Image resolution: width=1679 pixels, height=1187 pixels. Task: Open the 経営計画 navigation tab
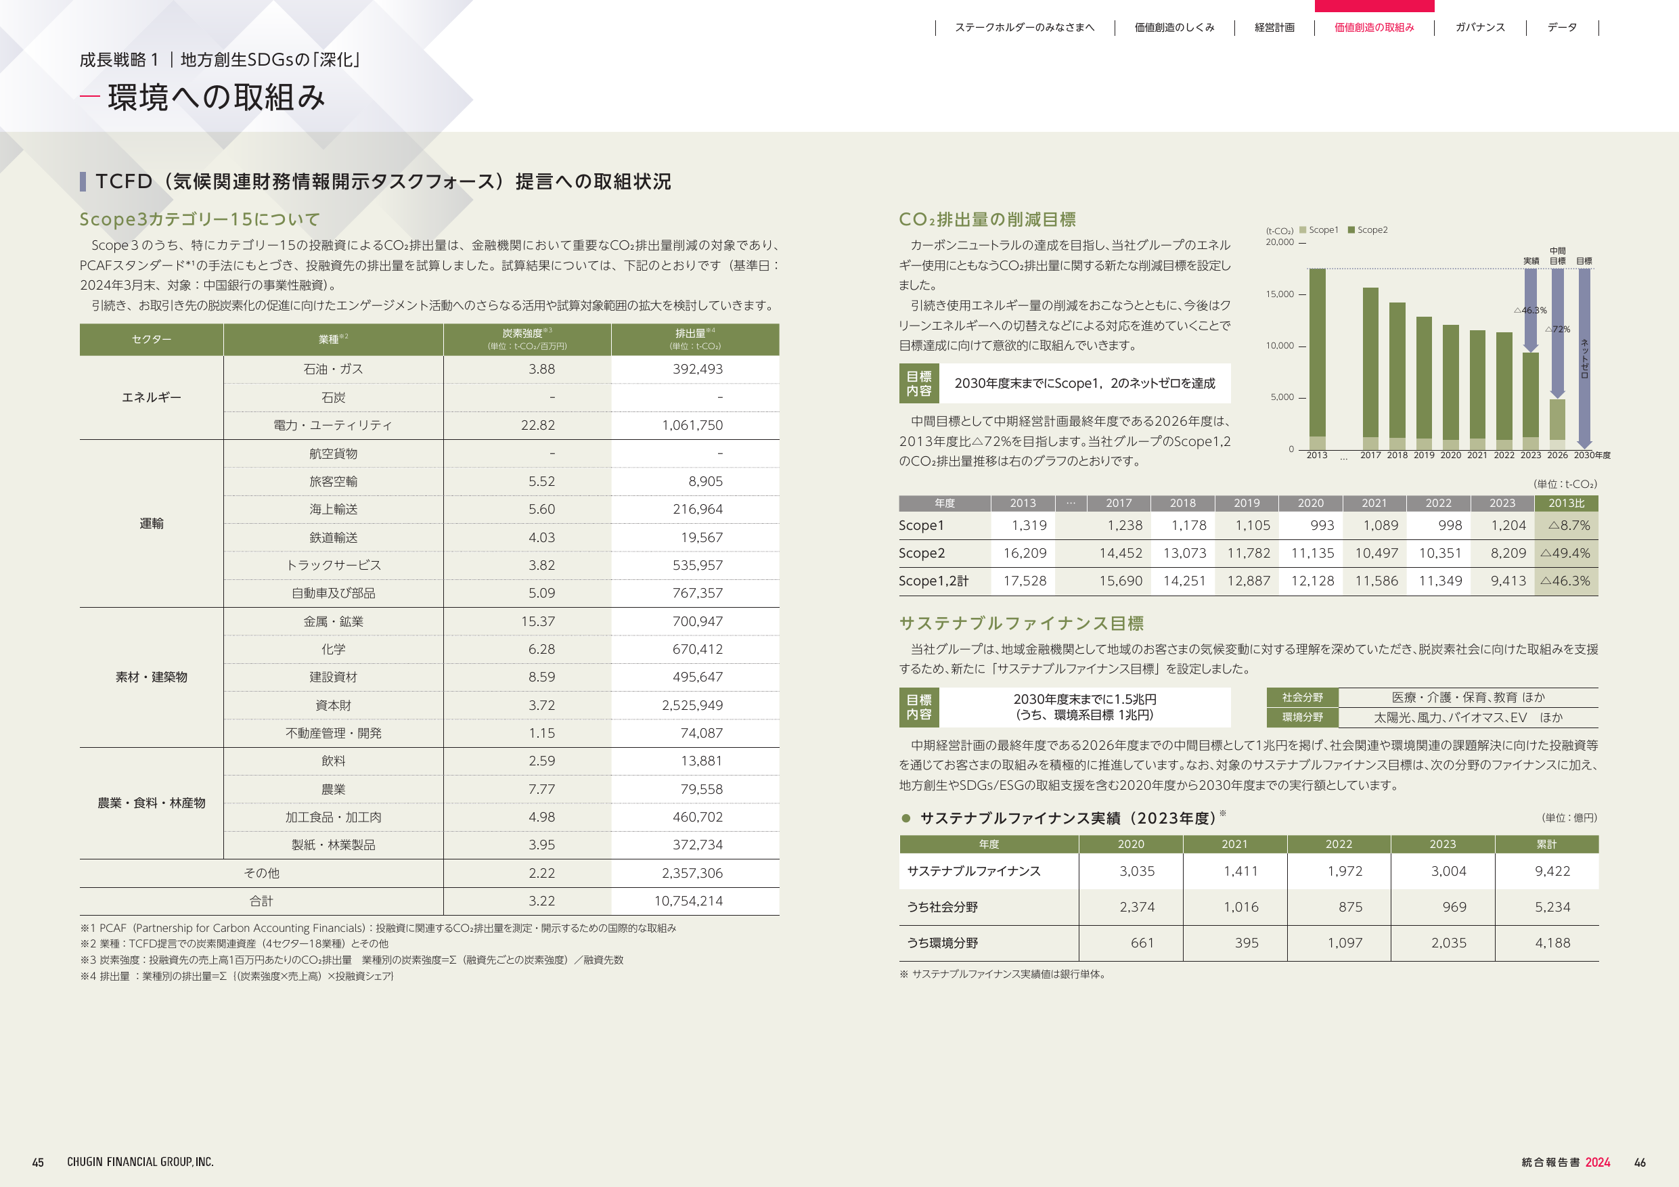(x=1274, y=27)
